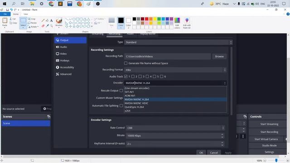Click Studio Mode button
The height and width of the screenshot is (163, 290).
tap(269, 146)
